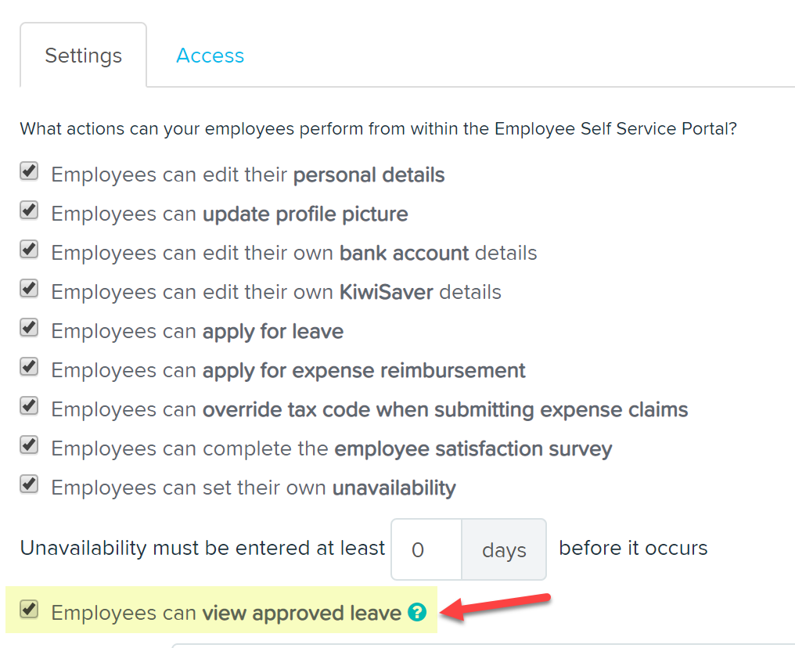Click the view approved leave label

(226, 613)
